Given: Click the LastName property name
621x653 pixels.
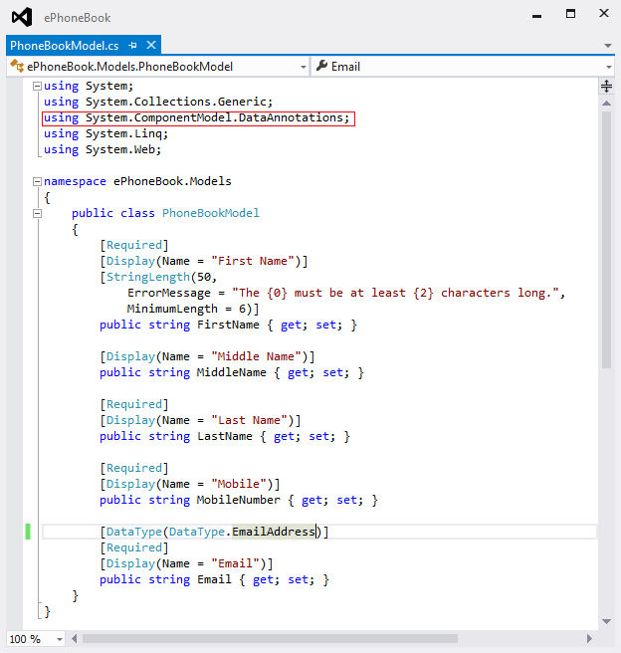Looking at the screenshot, I should 225,436.
